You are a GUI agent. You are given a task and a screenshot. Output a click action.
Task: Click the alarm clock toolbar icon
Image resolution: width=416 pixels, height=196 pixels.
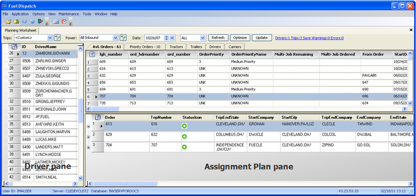point(64,21)
